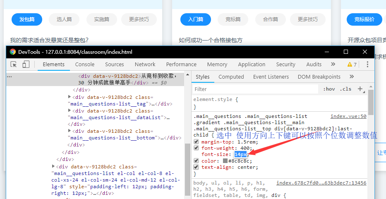Screen dimensions: 386x199
Task: Select the highlighted div data-v-9128bdc2 node
Action: (95, 79)
